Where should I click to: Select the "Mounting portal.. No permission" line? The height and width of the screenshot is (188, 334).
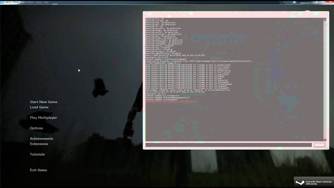(162, 32)
